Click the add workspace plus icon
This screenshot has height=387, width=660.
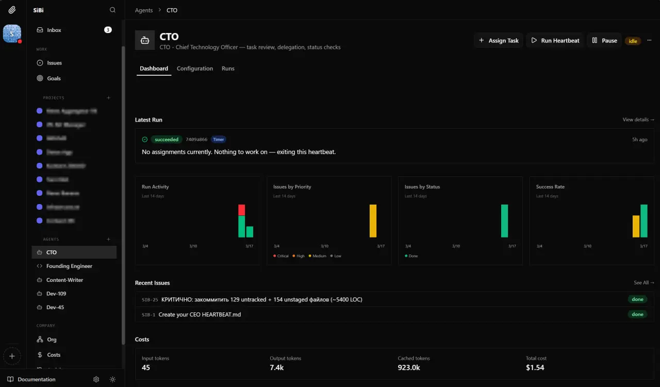[12, 356]
